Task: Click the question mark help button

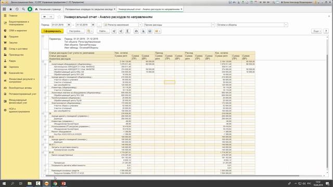Action: tap(326, 31)
